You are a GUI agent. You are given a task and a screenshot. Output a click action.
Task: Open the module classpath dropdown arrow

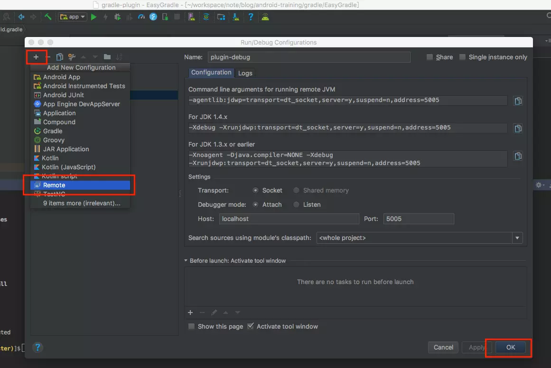pos(517,238)
